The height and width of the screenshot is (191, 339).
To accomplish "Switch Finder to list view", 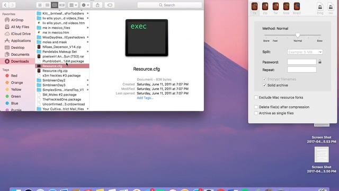I will (x=47, y=5).
